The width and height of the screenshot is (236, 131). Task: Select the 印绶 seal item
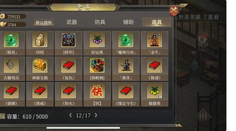40,43
